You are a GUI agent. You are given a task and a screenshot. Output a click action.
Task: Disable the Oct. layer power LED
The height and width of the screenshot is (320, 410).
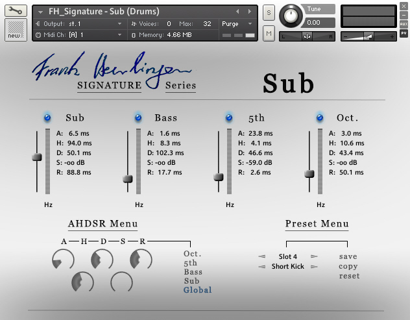[320, 117]
